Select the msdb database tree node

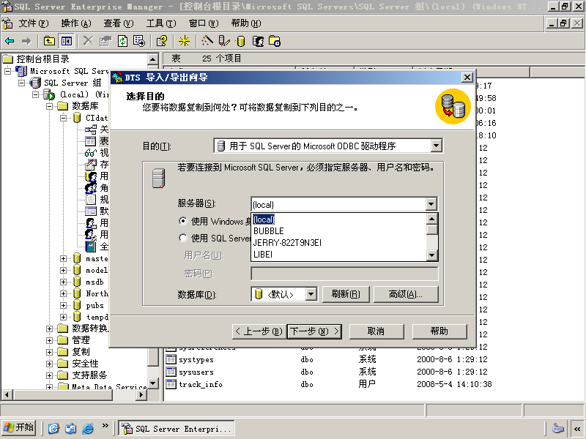coord(94,282)
